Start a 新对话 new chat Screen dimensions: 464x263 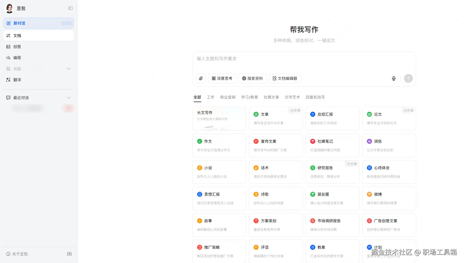(38, 23)
